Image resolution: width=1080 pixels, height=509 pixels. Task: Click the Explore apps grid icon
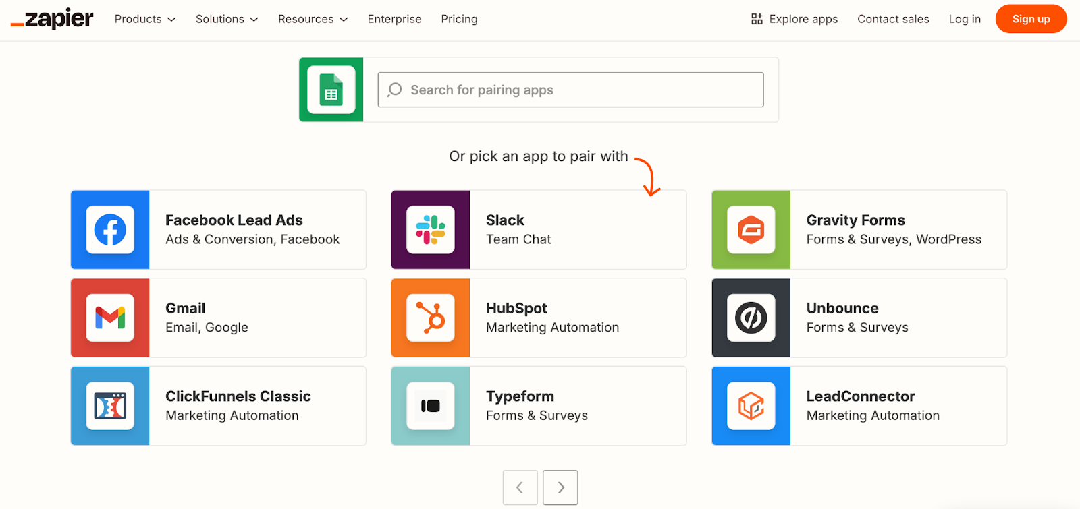click(757, 19)
